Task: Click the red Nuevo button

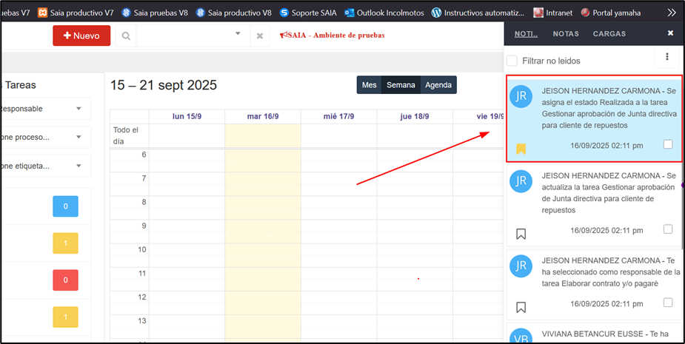Action: [81, 36]
